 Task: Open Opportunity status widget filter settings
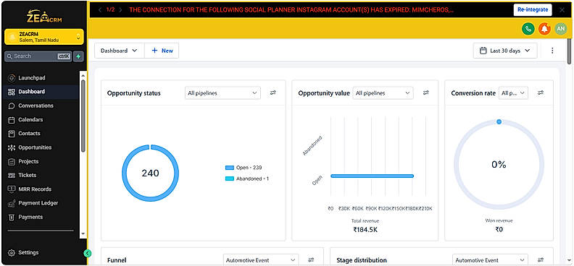click(x=273, y=93)
